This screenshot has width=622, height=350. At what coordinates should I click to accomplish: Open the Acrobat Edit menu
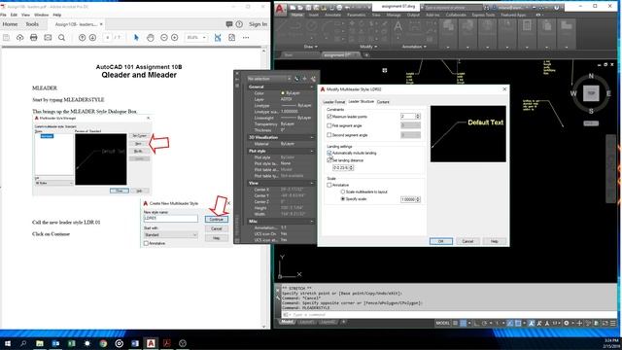click(14, 15)
